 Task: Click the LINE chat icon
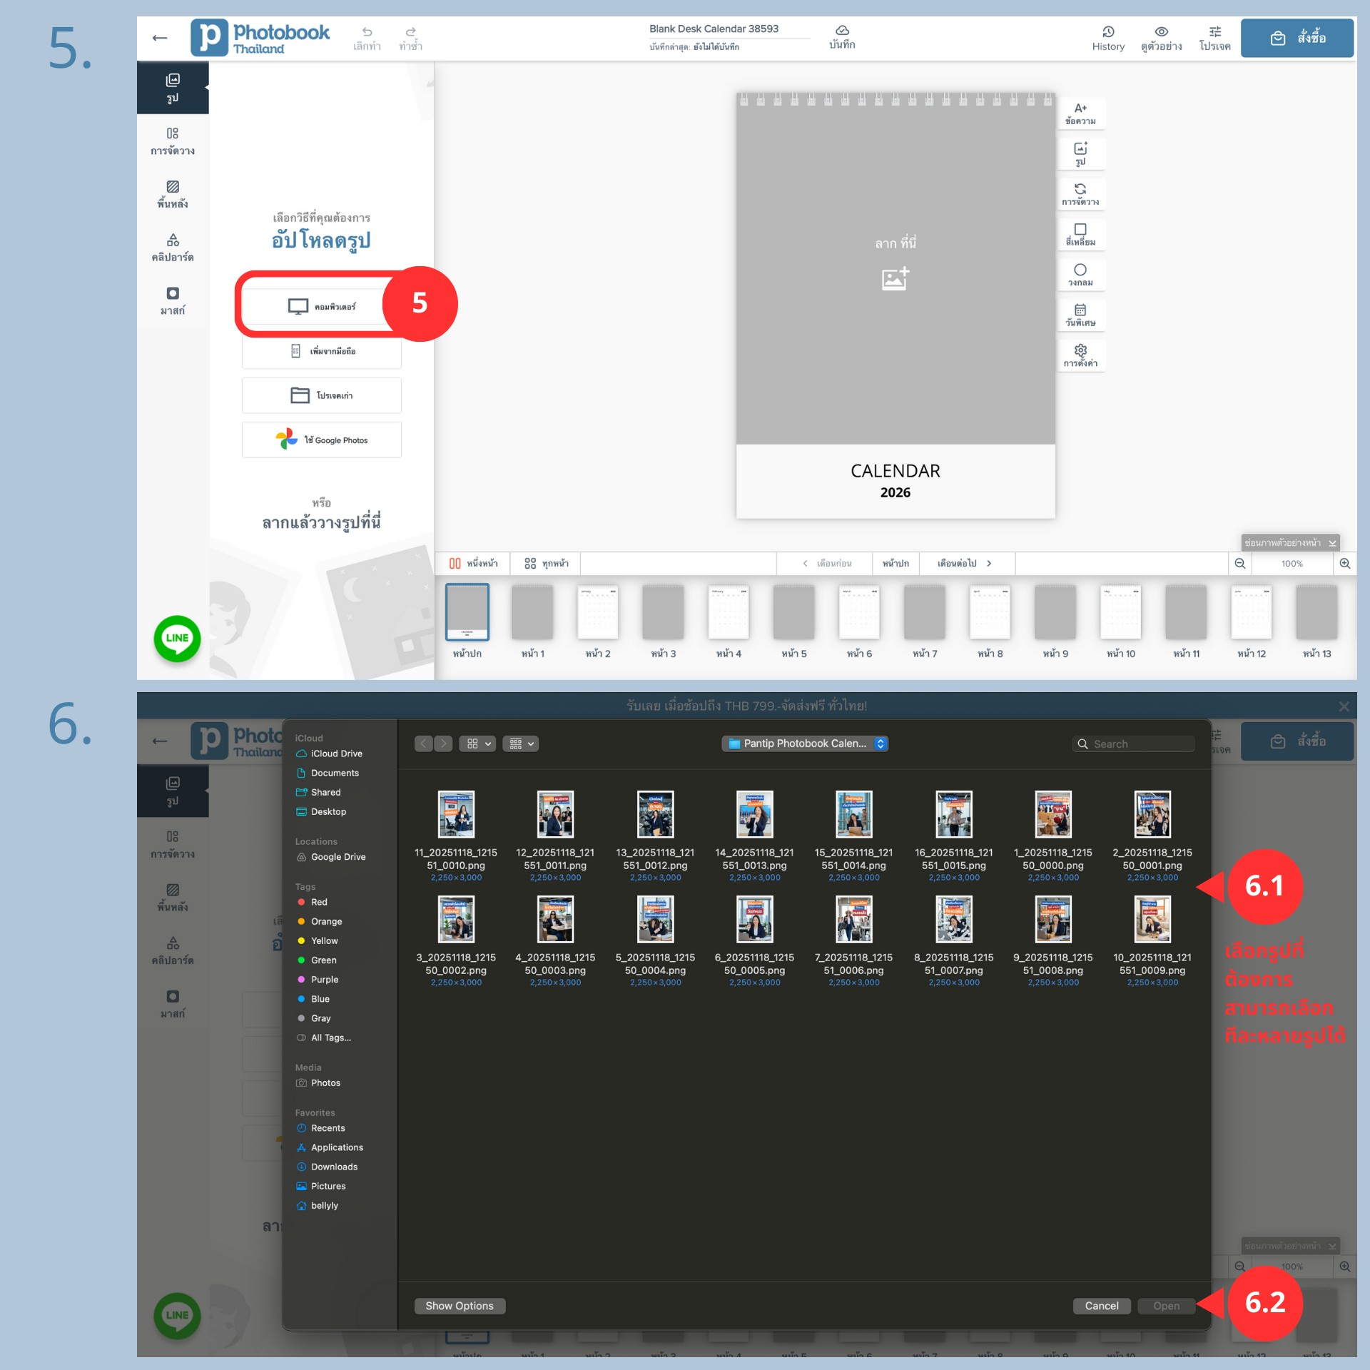[x=177, y=638]
